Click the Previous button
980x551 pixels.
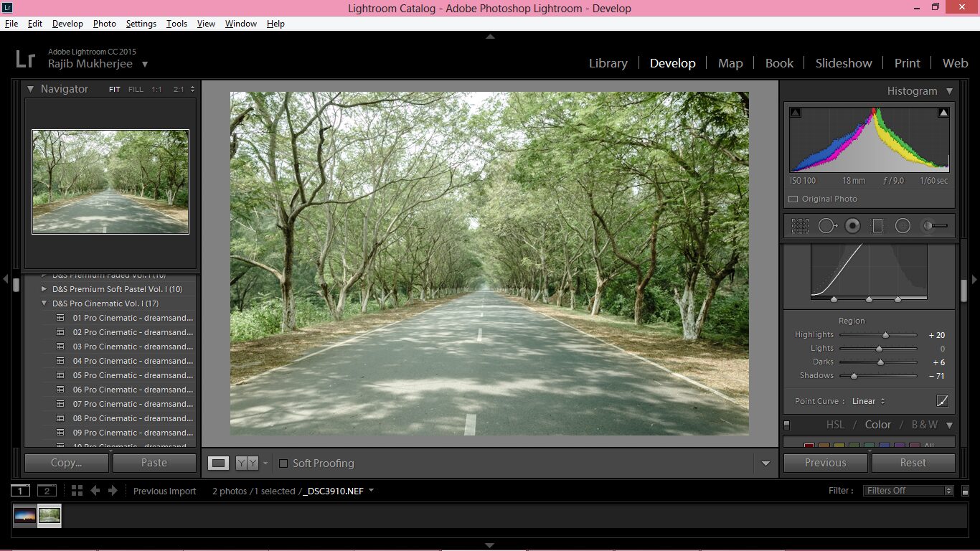(826, 463)
